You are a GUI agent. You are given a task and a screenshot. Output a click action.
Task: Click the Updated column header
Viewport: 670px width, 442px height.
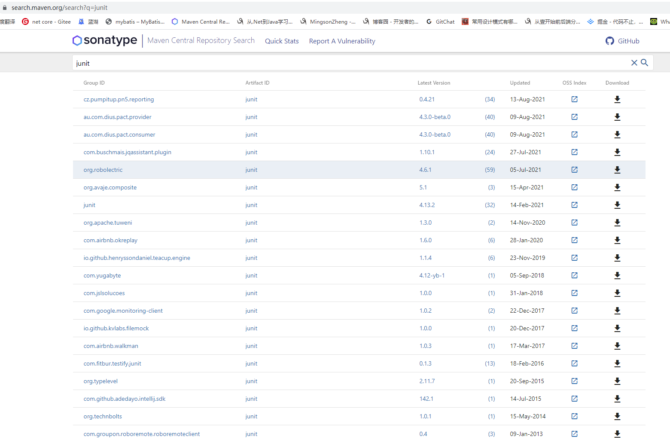(x=520, y=83)
